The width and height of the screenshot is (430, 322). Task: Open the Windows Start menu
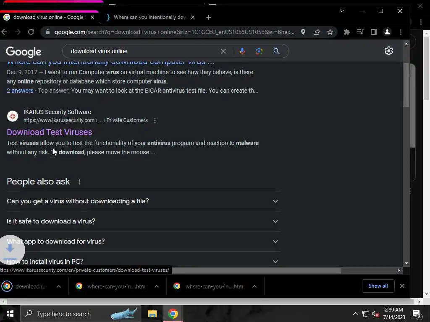coord(10,314)
